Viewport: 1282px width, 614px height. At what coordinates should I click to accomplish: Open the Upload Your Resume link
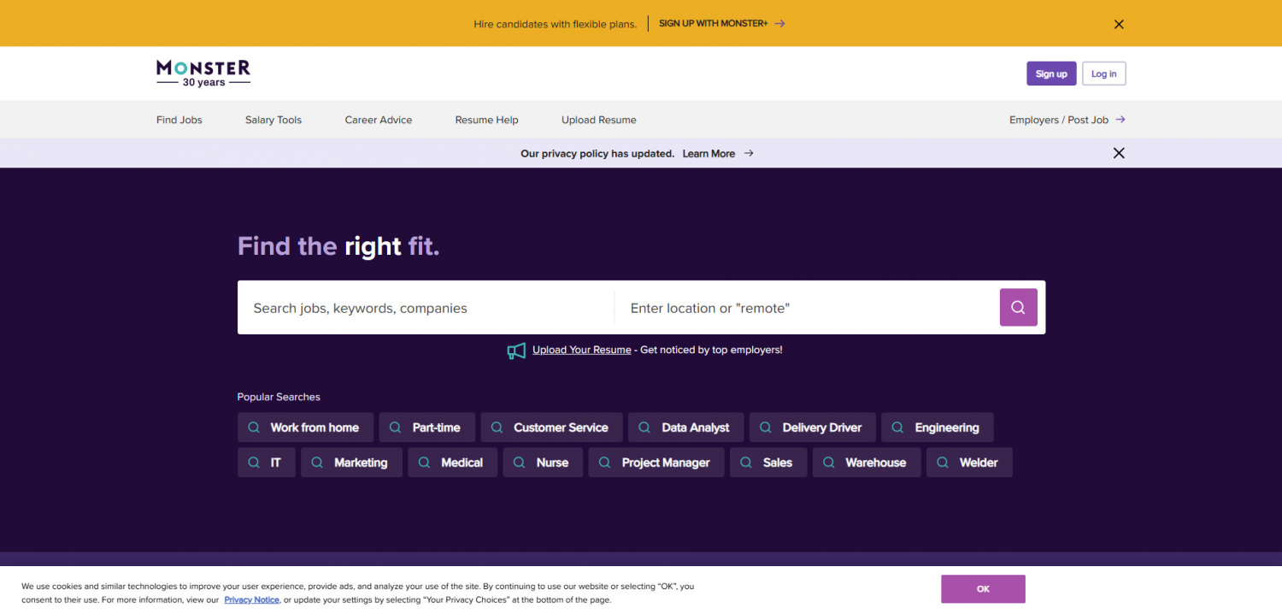pos(582,350)
